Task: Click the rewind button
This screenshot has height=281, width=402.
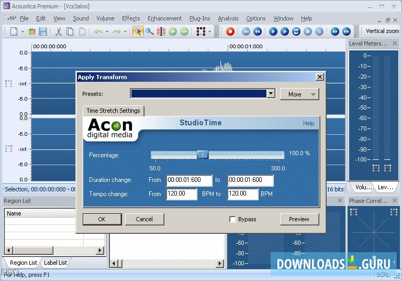Action: [x=258, y=31]
